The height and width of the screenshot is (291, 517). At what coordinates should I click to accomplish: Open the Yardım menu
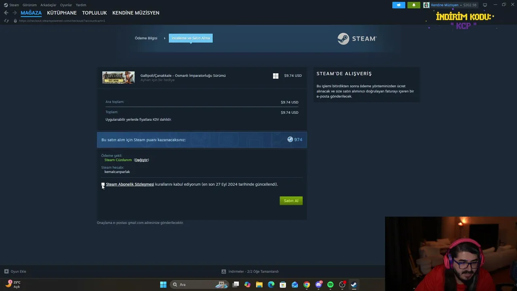(x=81, y=5)
